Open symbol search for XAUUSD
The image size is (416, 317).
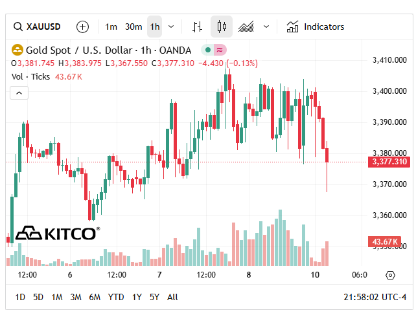click(37, 27)
